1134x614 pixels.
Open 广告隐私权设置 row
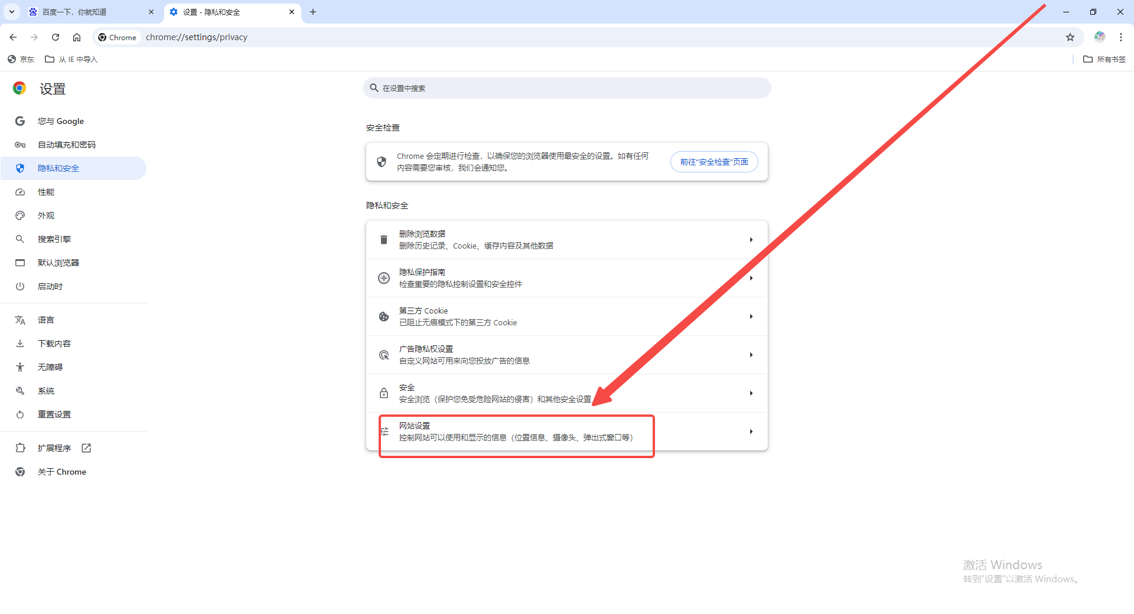coord(567,355)
